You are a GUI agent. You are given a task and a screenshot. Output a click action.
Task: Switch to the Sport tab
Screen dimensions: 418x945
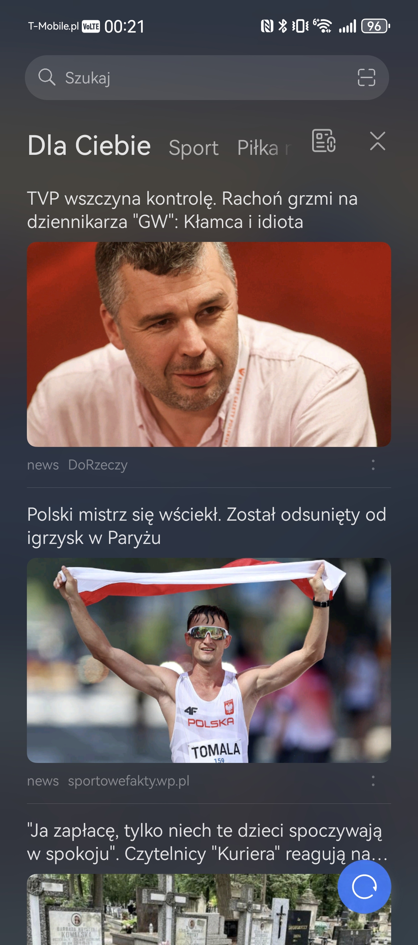tap(193, 148)
